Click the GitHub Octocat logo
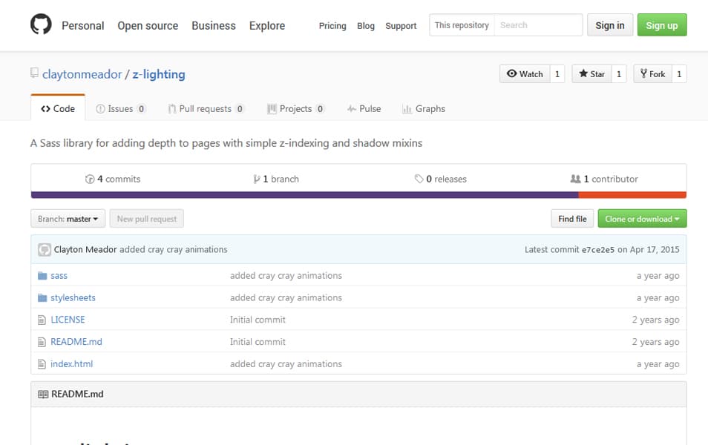Viewport: 708px width, 445px height. click(41, 24)
